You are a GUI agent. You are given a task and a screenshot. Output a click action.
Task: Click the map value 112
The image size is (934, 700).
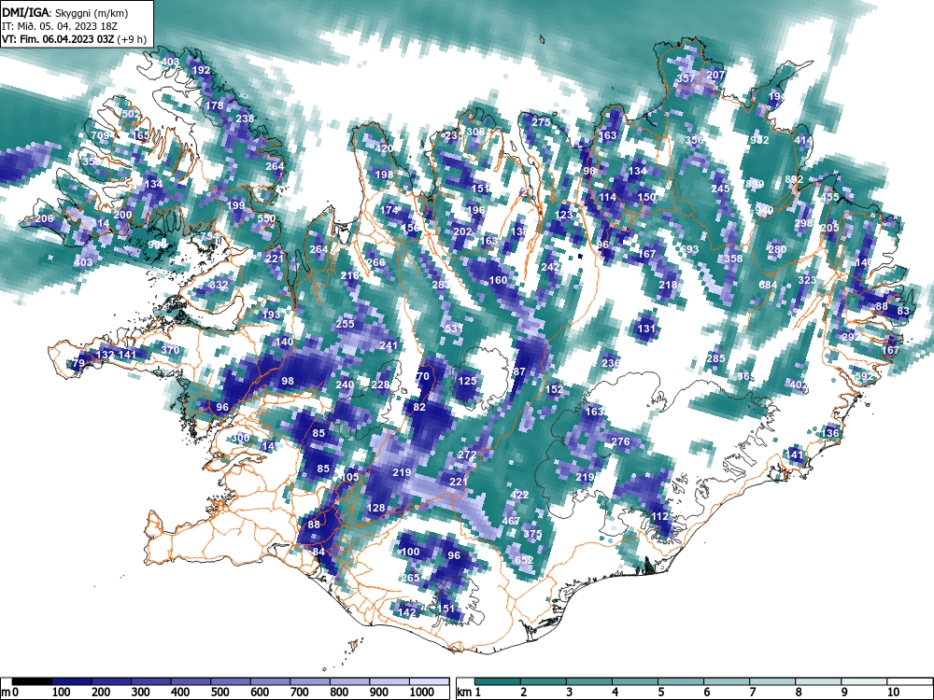[x=660, y=516]
